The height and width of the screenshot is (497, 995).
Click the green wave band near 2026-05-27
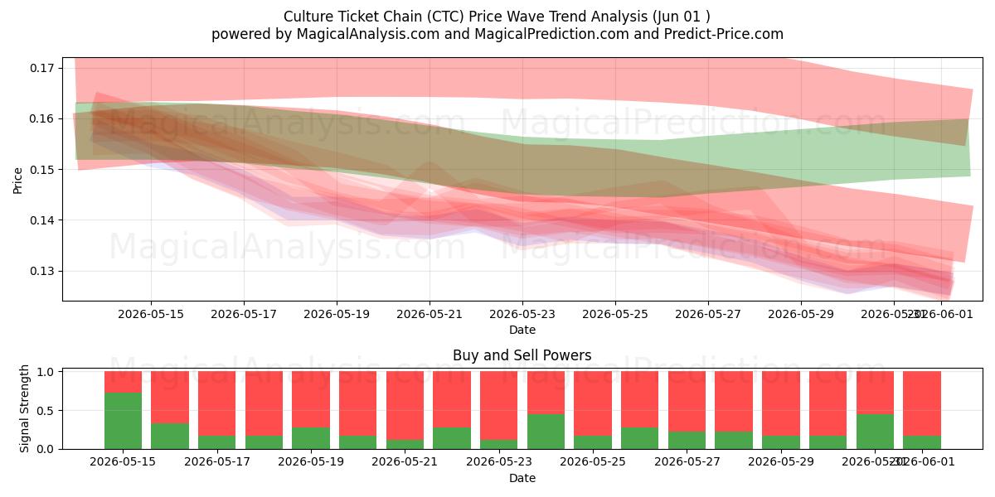pyautogui.click(x=707, y=162)
